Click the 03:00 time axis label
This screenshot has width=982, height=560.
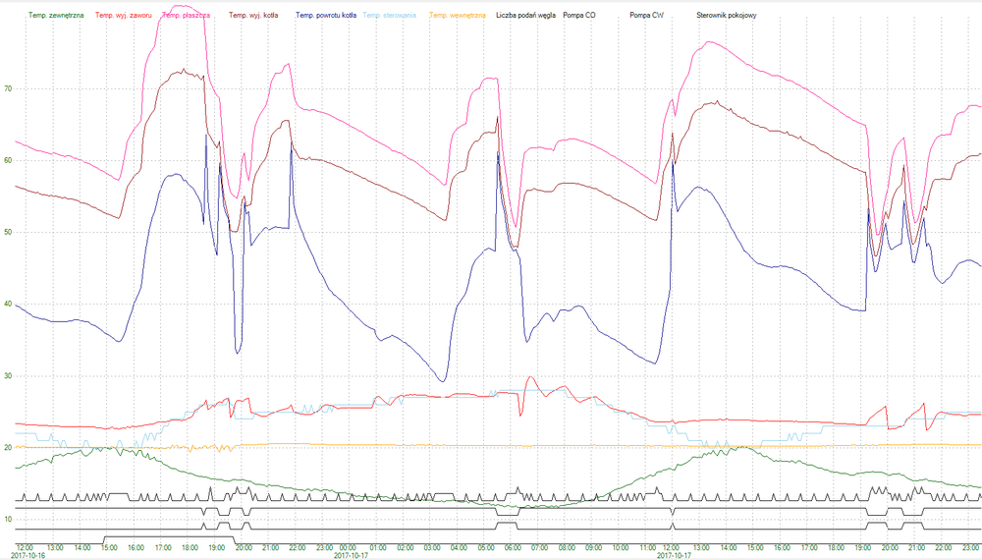432,548
